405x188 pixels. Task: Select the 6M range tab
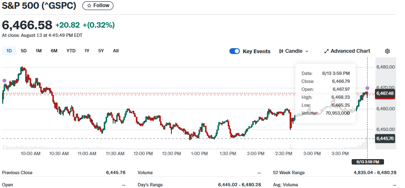coord(54,51)
